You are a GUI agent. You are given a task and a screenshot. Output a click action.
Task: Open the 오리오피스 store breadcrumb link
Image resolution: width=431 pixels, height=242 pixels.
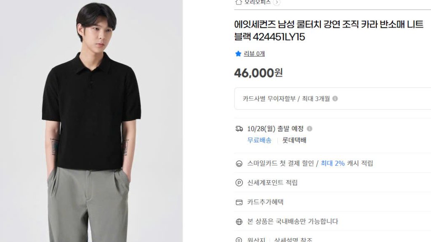tap(257, 2)
